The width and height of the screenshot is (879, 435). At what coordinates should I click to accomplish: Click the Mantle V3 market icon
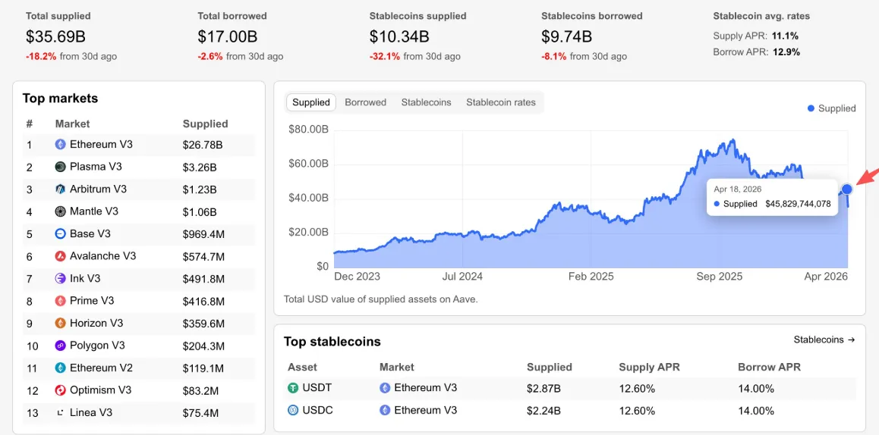[x=61, y=211]
